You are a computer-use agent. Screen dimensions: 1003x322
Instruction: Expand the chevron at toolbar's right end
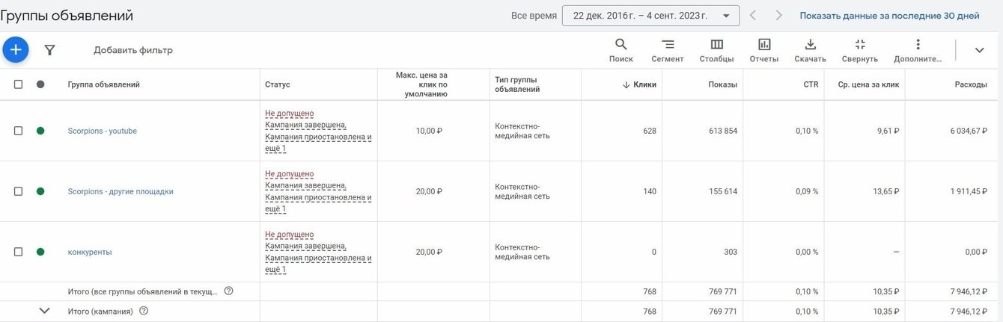coord(979,50)
